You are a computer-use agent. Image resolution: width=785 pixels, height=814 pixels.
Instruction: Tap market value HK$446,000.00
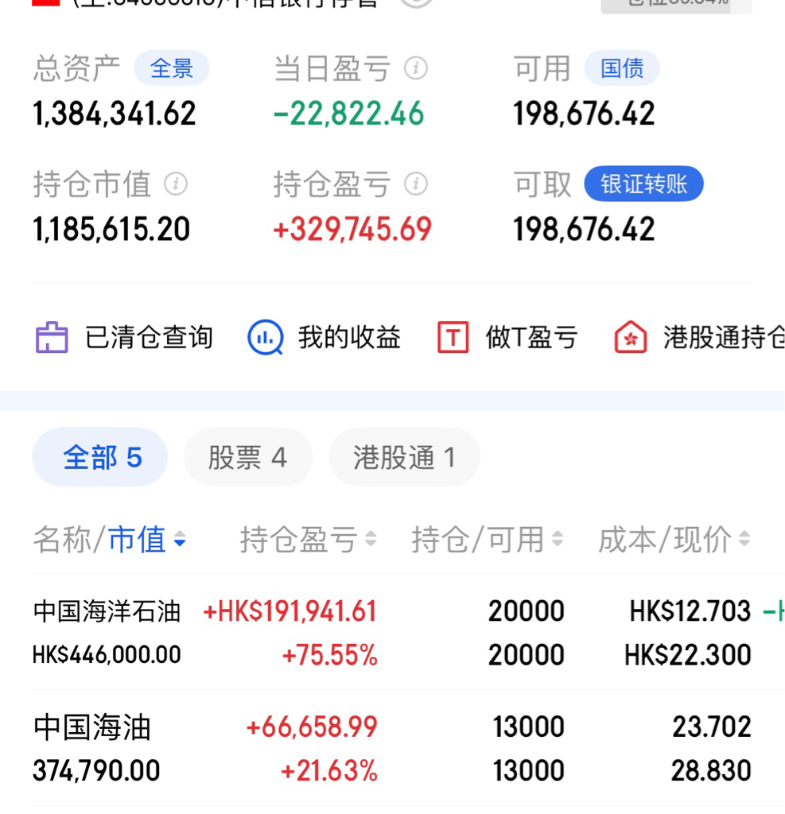click(107, 655)
